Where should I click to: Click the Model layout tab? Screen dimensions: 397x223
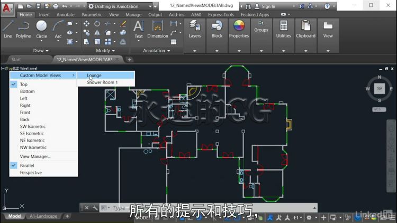pyautogui.click(x=15, y=216)
